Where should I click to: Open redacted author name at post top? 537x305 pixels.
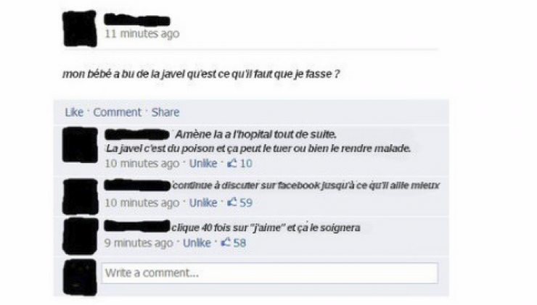137,20
